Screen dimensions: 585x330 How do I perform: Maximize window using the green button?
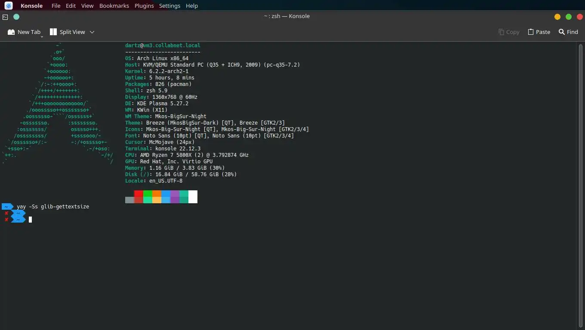pos(569,17)
